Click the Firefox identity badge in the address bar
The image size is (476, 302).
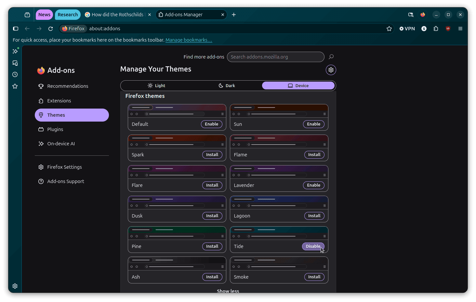pos(73,29)
